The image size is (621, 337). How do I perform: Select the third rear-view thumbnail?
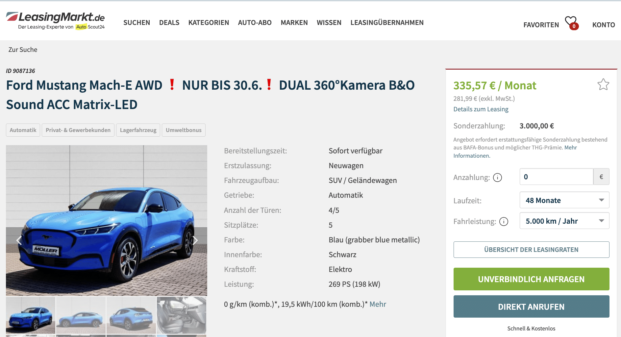click(131, 315)
